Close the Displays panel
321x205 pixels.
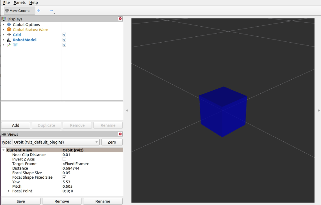tap(120, 19)
